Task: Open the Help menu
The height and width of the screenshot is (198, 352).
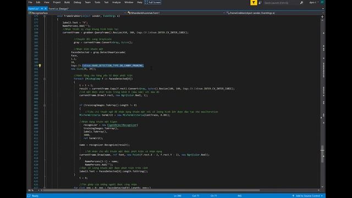Action: point(140,2)
